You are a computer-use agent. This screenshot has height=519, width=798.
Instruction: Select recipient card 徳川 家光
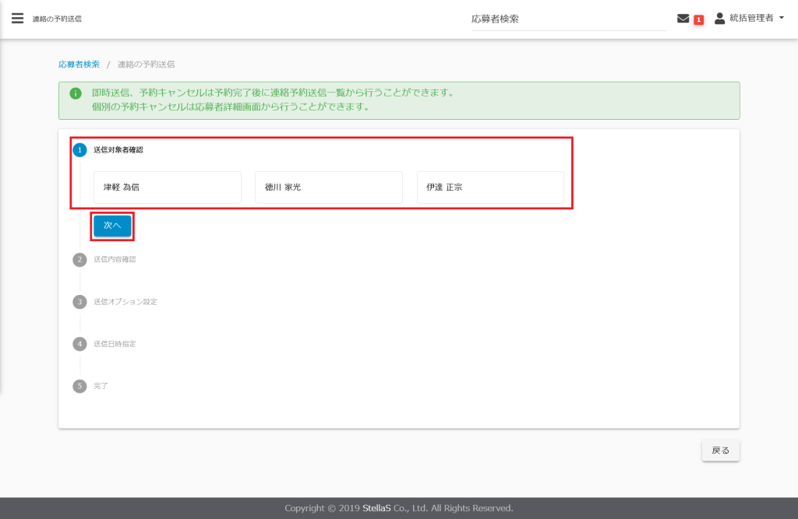click(328, 188)
